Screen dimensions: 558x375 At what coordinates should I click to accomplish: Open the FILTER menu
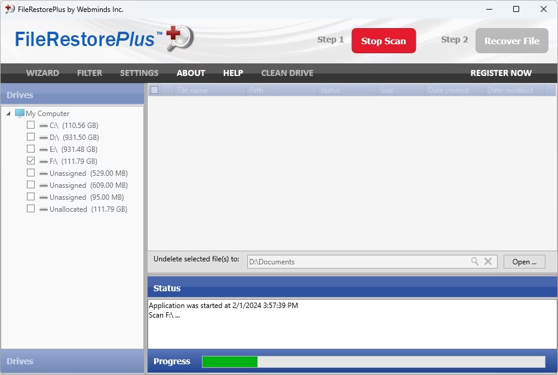click(x=90, y=73)
